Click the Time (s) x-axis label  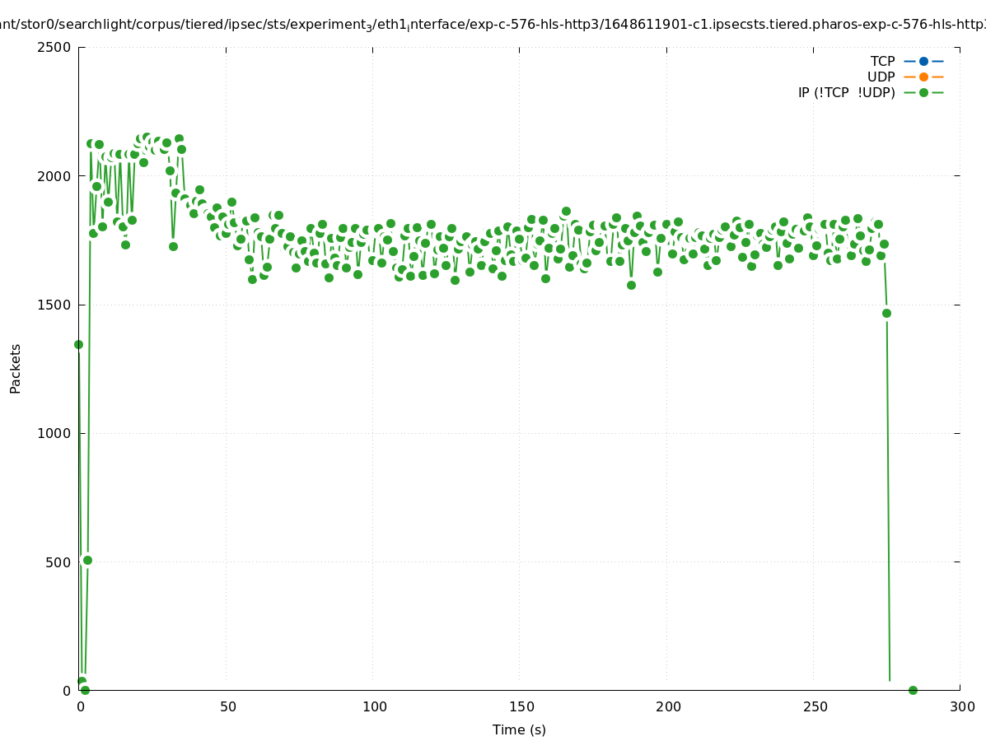pos(519,729)
